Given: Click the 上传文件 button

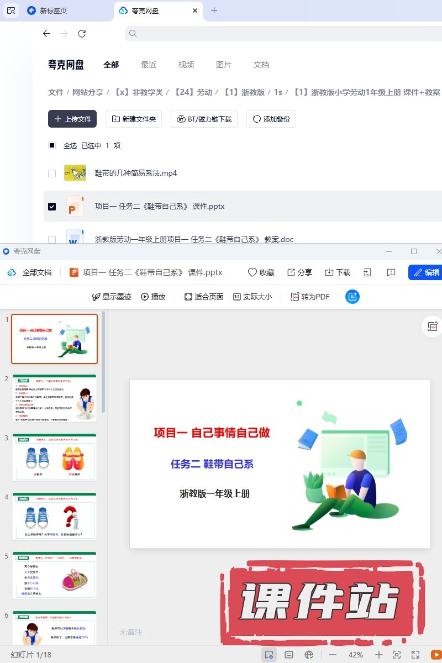Looking at the screenshot, I should (x=72, y=119).
